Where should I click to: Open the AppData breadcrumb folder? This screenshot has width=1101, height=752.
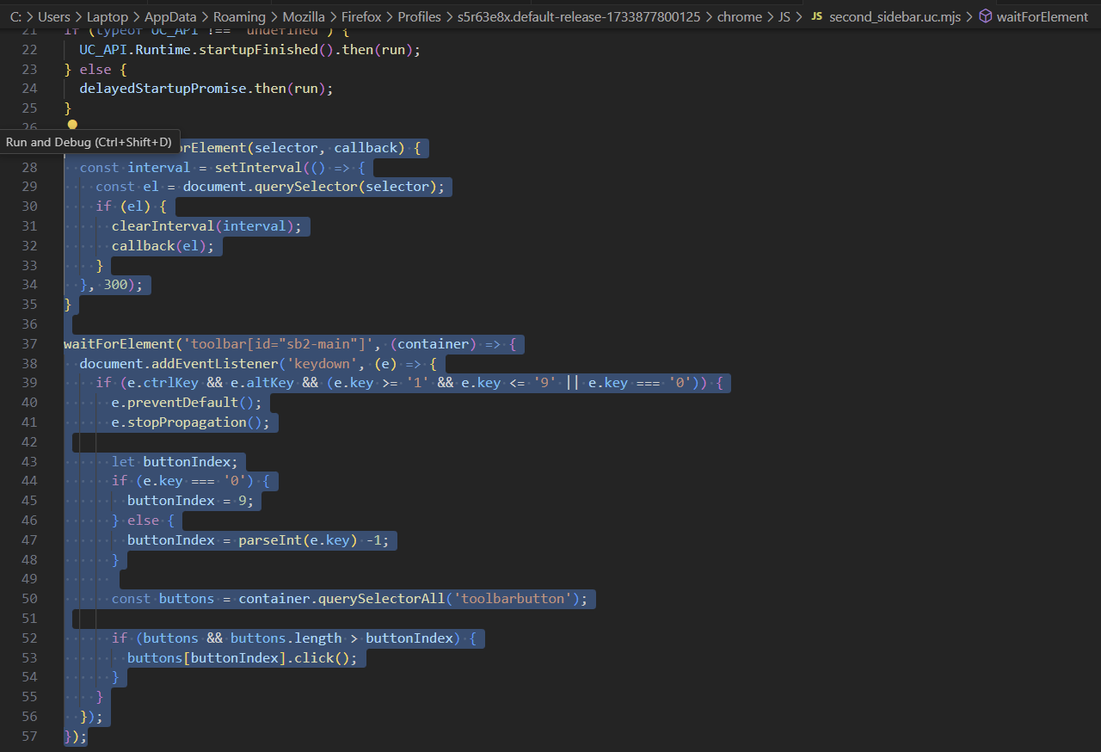[170, 16]
